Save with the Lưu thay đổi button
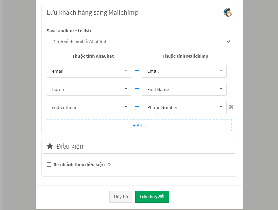The height and width of the screenshot is (210, 278). tap(152, 197)
